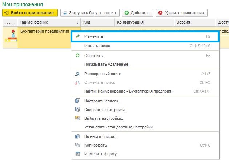
Task: Click the Сохранить настройки icon
Action: [x=77, y=110]
